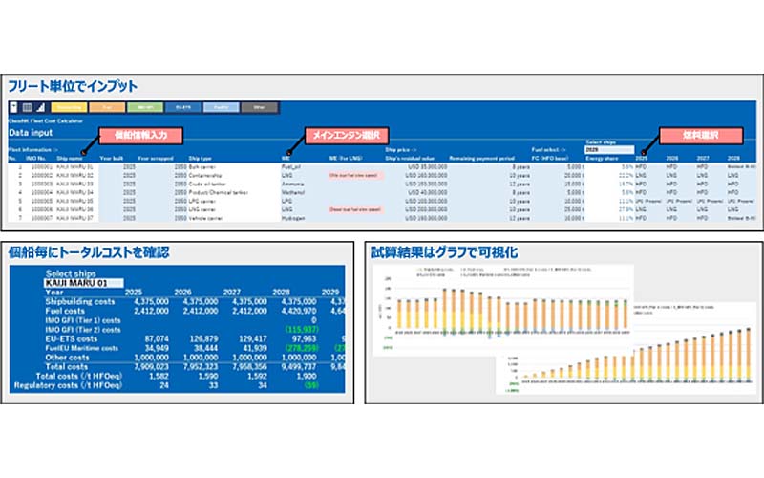Viewport: 764px width, 478px height.
Task: Click the 2026 EU-ETS cost value 126,879
Action: pos(203,338)
